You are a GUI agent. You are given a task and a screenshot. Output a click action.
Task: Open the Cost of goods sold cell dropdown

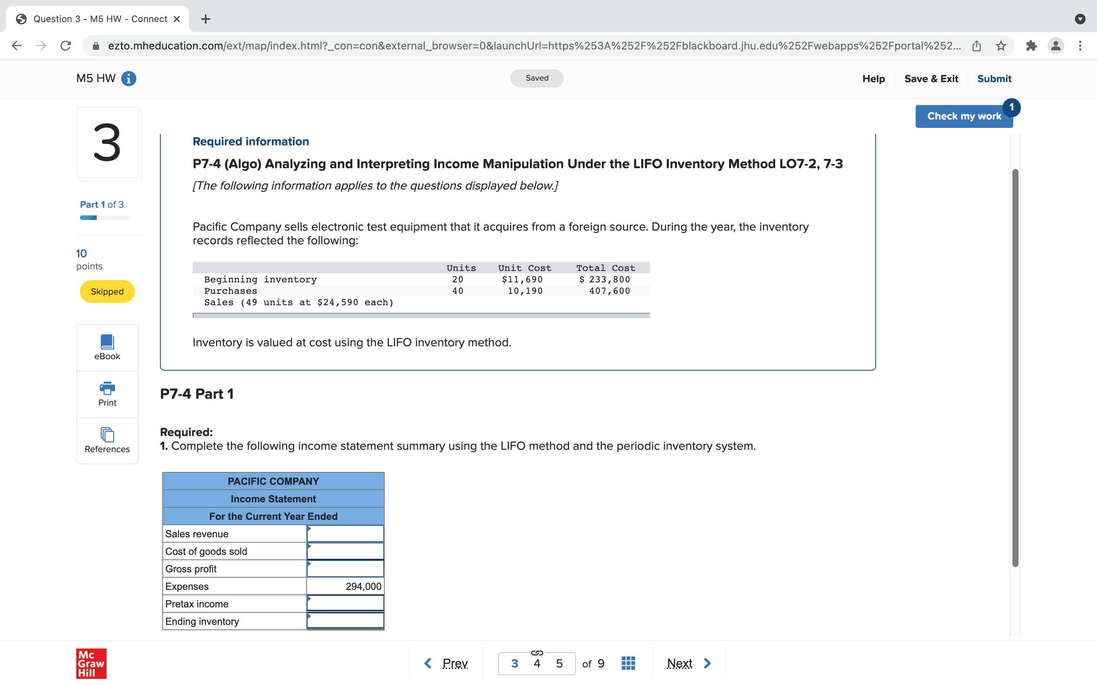click(309, 547)
